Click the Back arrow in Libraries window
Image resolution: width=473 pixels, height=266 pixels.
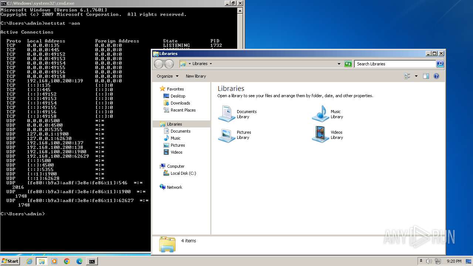pyautogui.click(x=159, y=64)
